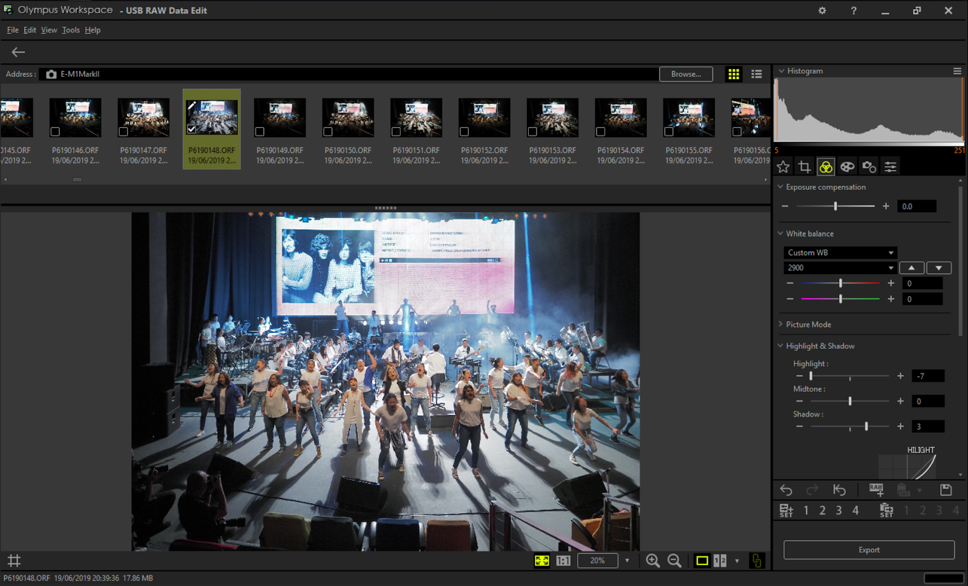This screenshot has width=968, height=586.
Task: Open the Camera settings panel icon
Action: pos(869,166)
